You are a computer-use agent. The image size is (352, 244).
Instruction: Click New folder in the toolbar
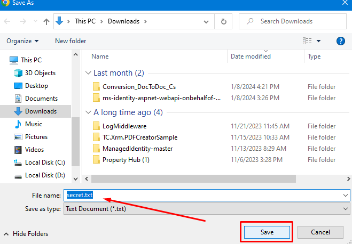click(71, 41)
